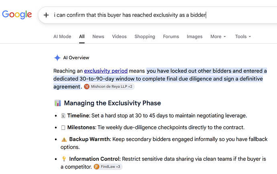Screen dimensions: 277x174
Task: Click the Mishcon de Reya source logo icon
Action: coord(87,87)
